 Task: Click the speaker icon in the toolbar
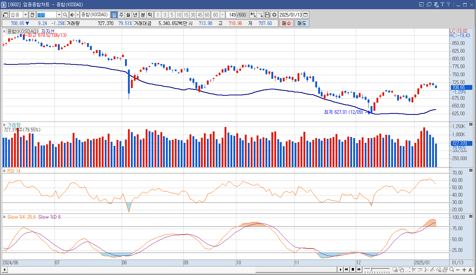pyautogui.click(x=72, y=15)
